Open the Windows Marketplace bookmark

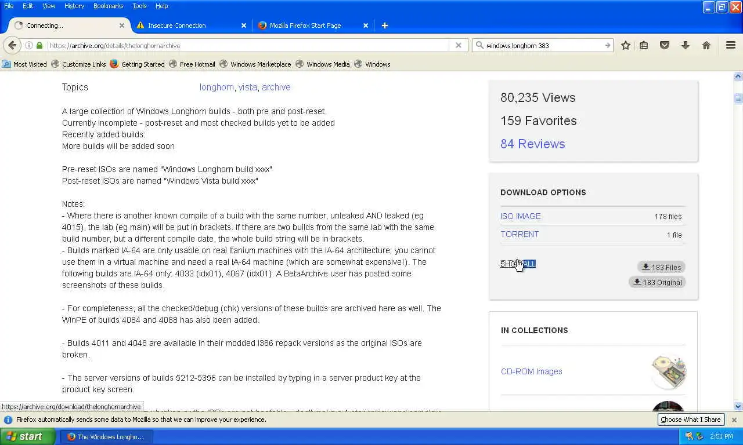coord(255,64)
